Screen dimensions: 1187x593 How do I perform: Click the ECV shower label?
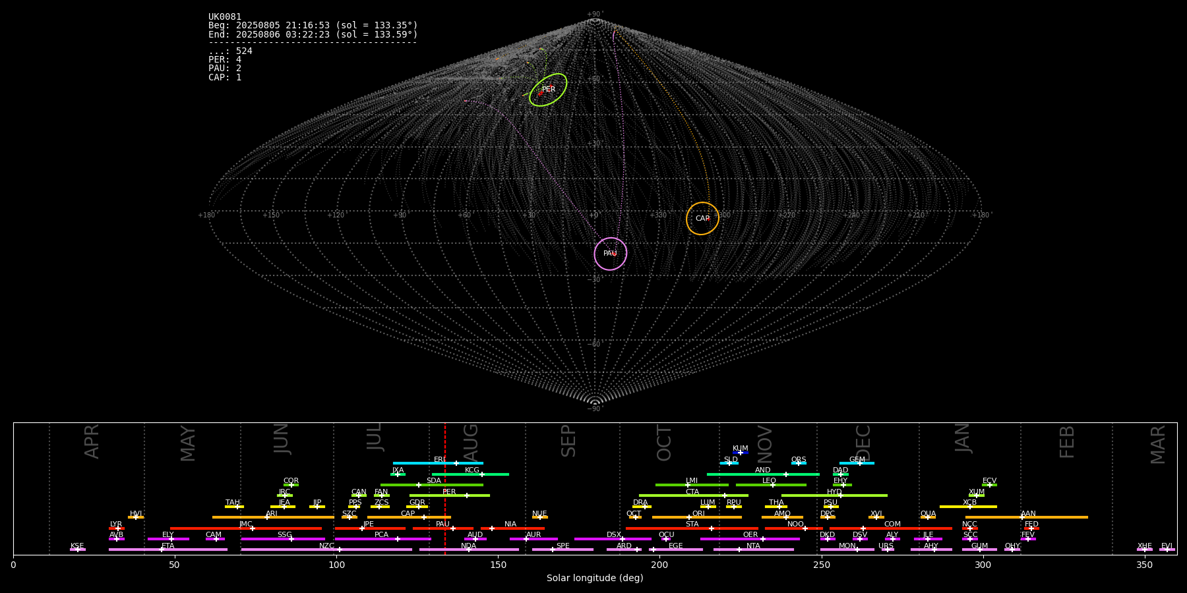tap(989, 481)
